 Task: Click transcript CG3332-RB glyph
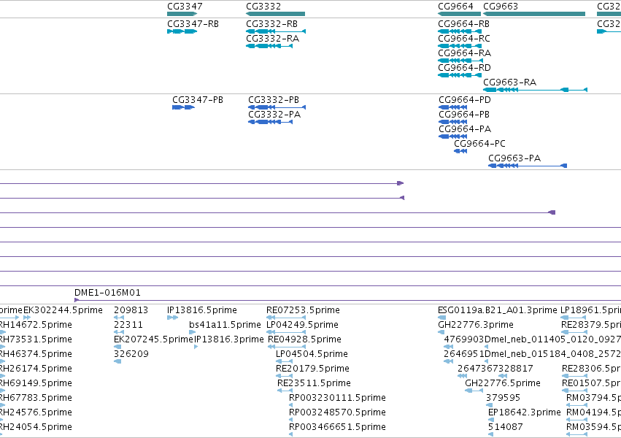(276, 31)
